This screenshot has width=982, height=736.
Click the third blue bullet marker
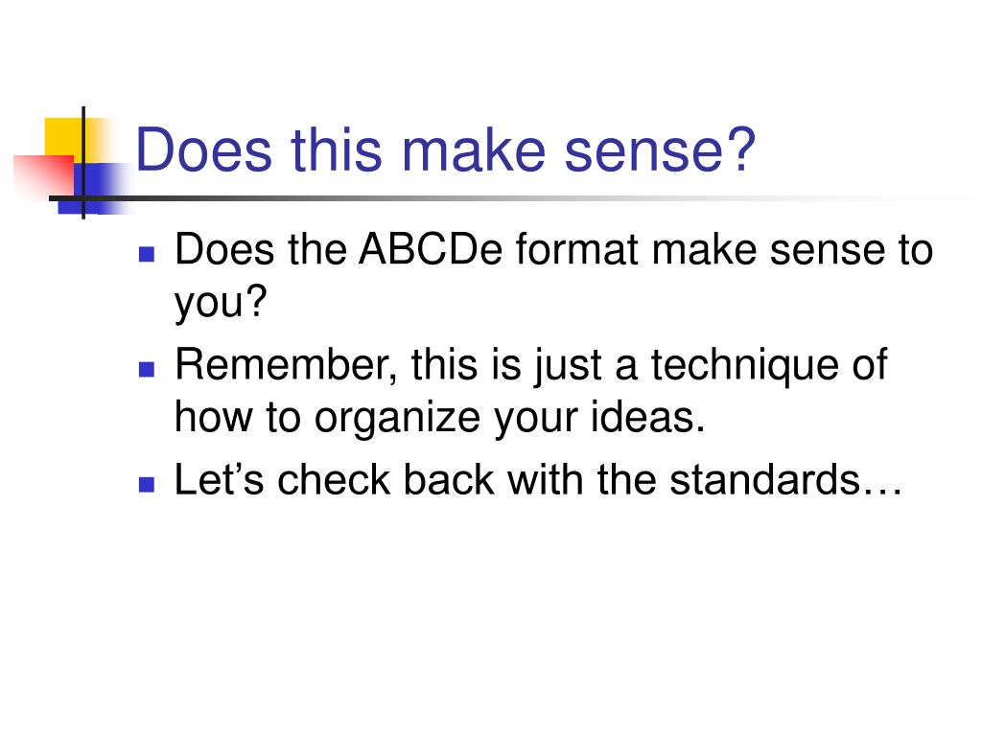pyautogui.click(x=147, y=484)
